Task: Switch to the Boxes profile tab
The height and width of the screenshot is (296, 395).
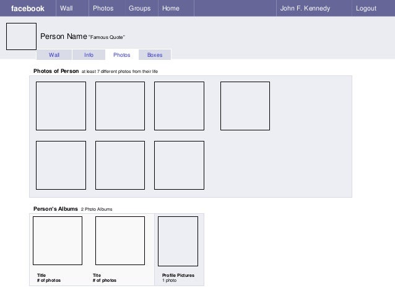Action: 155,55
